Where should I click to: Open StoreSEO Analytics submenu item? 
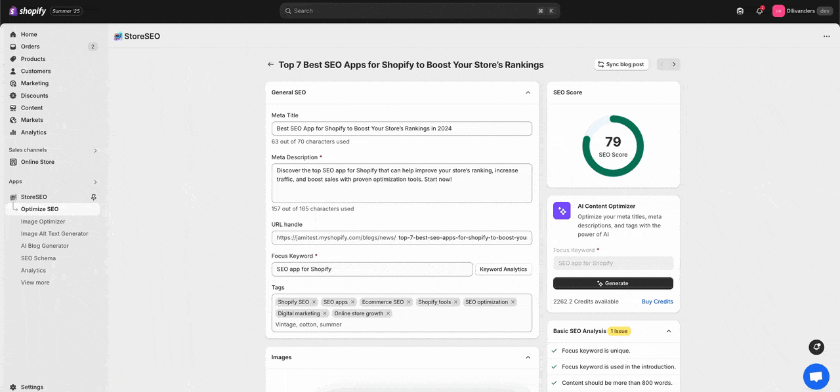33,270
